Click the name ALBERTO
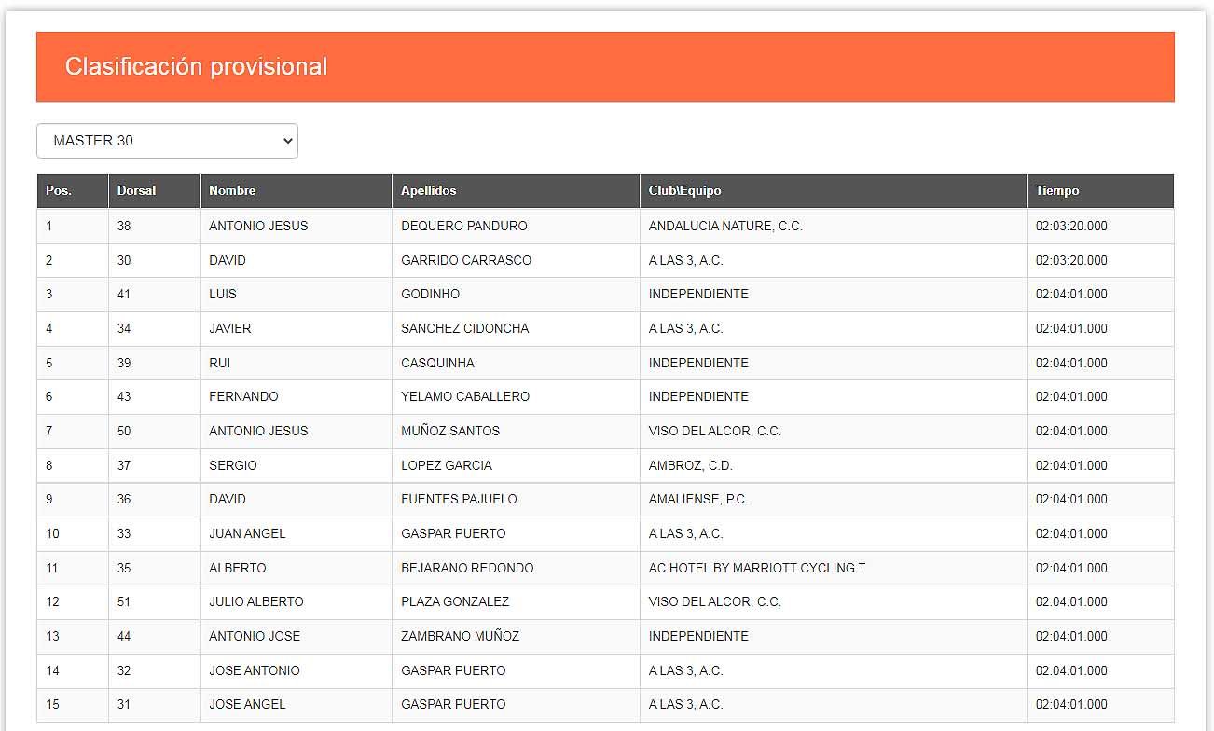Image resolution: width=1214 pixels, height=731 pixels. [238, 568]
